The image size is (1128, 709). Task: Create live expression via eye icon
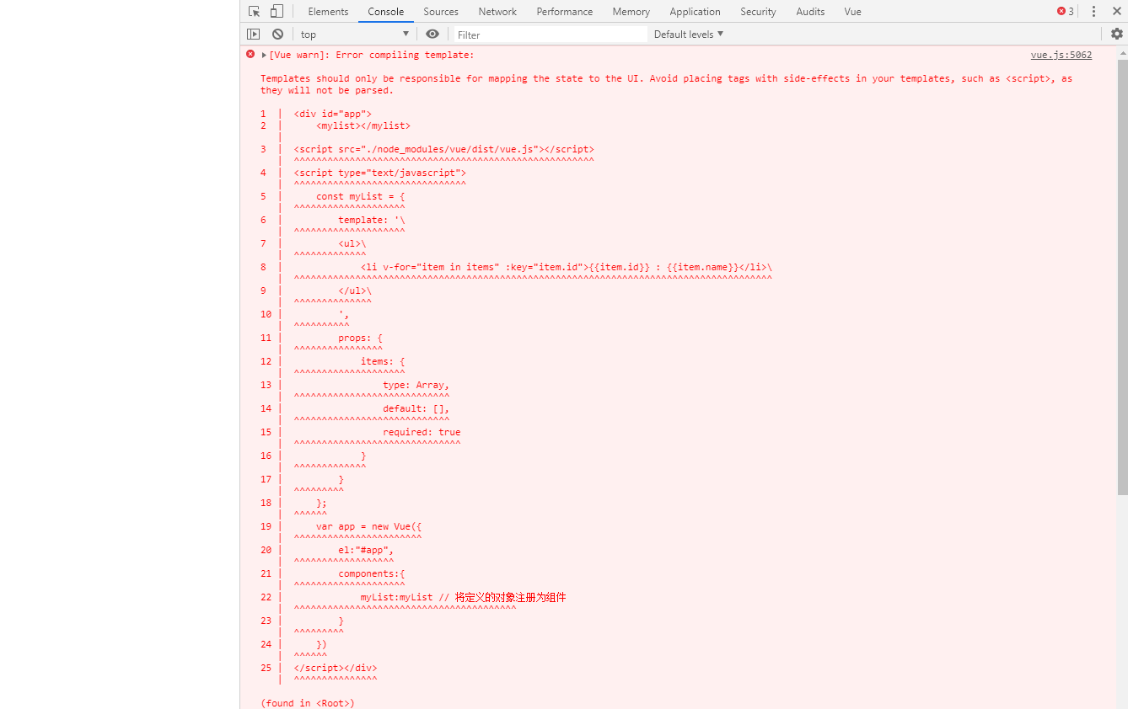tap(432, 35)
